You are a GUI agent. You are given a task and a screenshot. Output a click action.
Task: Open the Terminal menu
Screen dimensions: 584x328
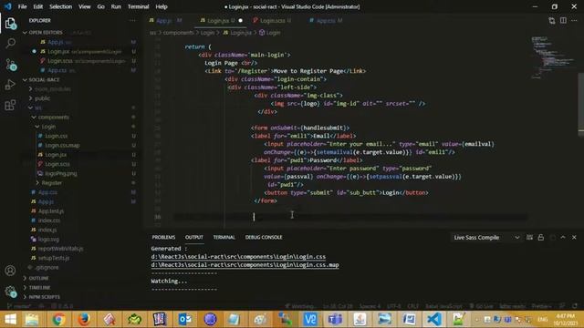(138, 6)
